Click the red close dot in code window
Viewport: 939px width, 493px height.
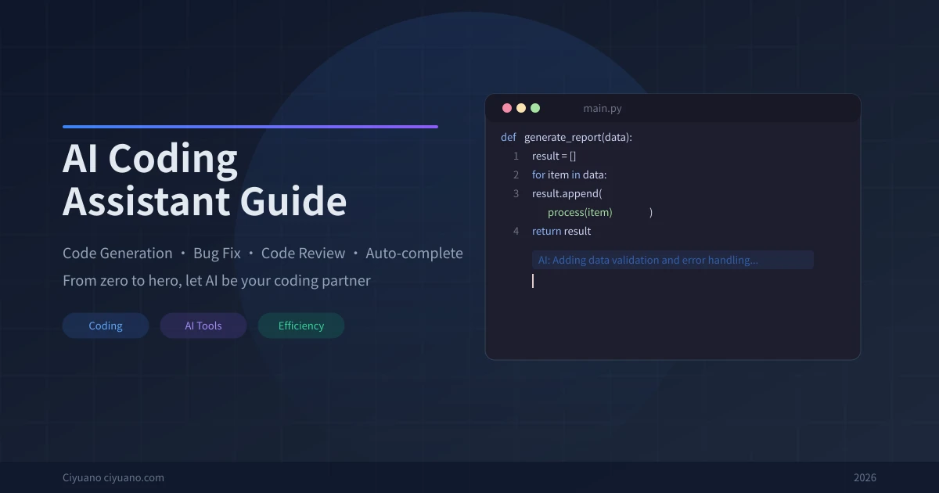507,108
